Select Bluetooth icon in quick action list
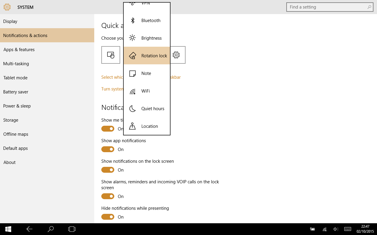The height and width of the screenshot is (235, 377). (133, 21)
